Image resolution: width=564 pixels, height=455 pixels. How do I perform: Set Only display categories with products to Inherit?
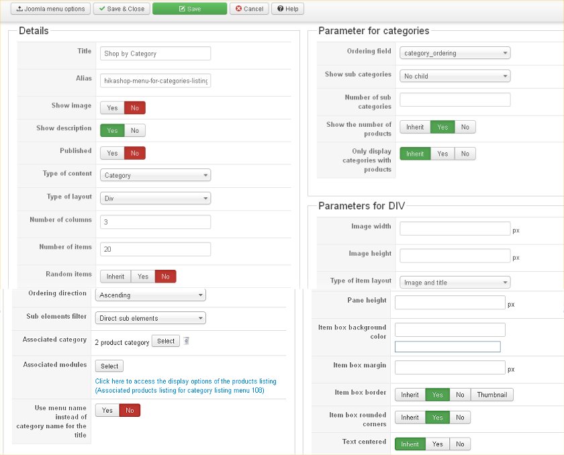415,154
